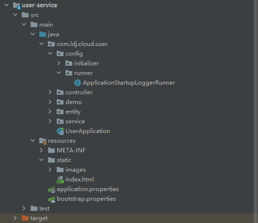Collapse the src folder
258x223 pixels.
pos(16,15)
